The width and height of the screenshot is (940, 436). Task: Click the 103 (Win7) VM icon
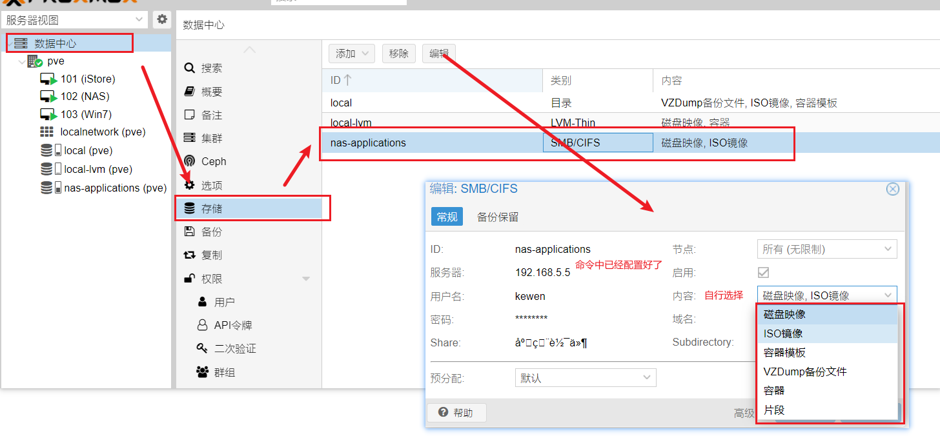(x=48, y=114)
